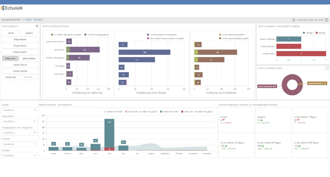The height and width of the screenshot is (177, 330).
Task: Click the Problem Management bar showing 98
Action: click(x=79, y=58)
